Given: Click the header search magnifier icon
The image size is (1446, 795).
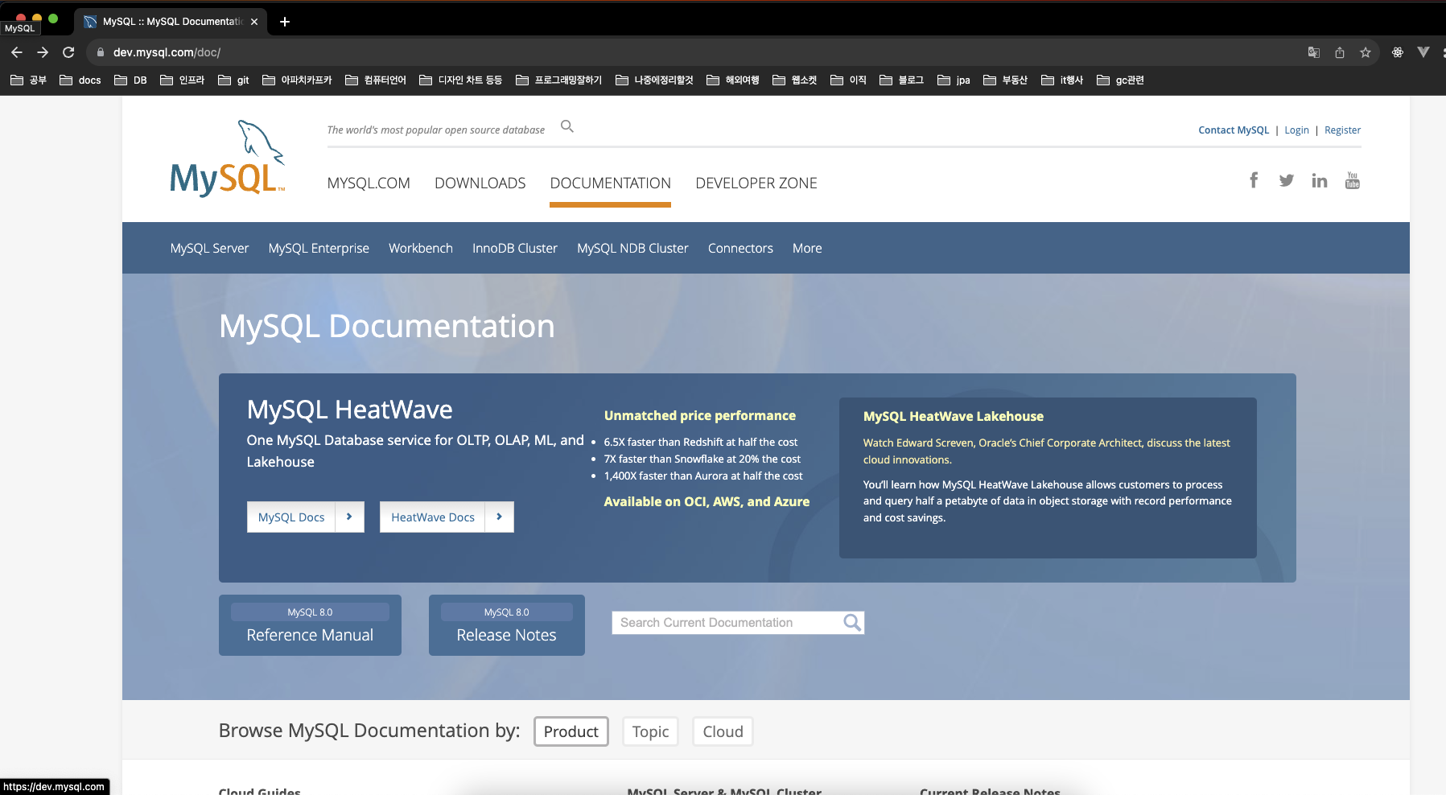Looking at the screenshot, I should click(567, 126).
